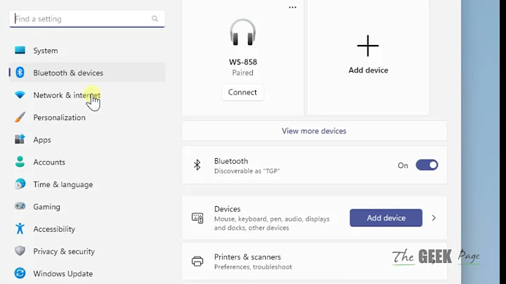This screenshot has width=506, height=284.
Task: Click the Gaming controller icon
Action: click(x=20, y=207)
